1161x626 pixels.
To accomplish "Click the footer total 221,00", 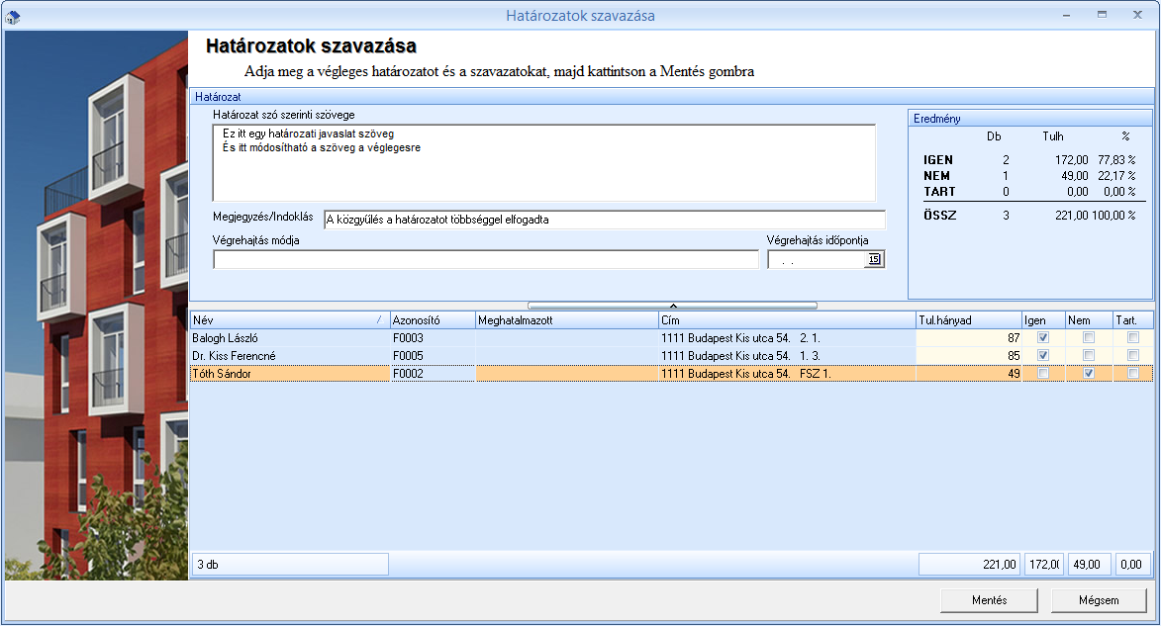I will click(x=969, y=565).
